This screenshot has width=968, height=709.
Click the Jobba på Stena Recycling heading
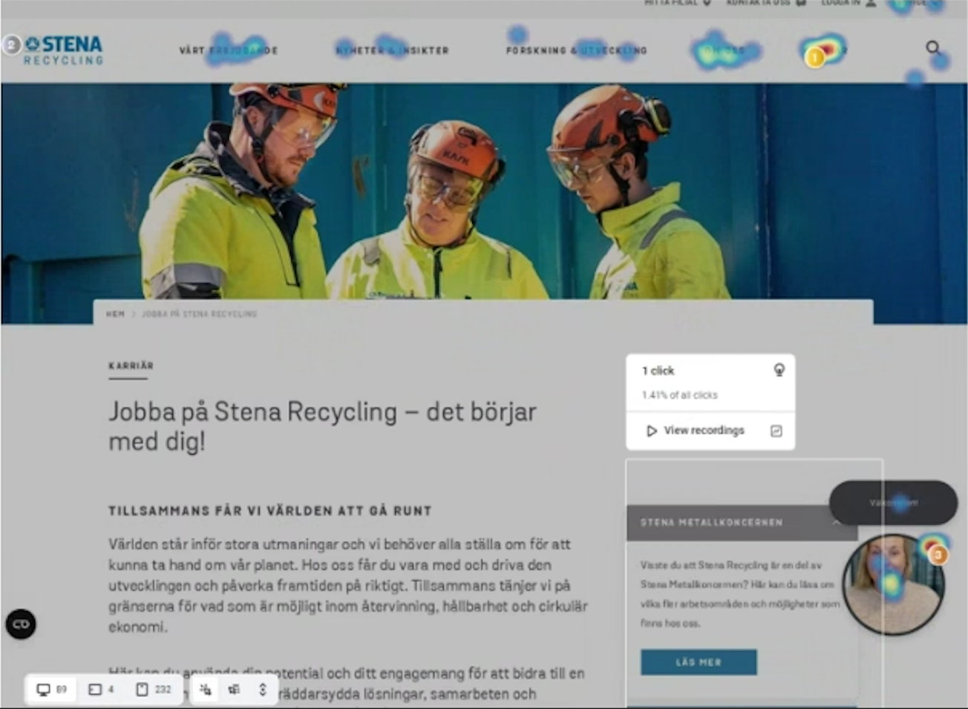point(322,426)
